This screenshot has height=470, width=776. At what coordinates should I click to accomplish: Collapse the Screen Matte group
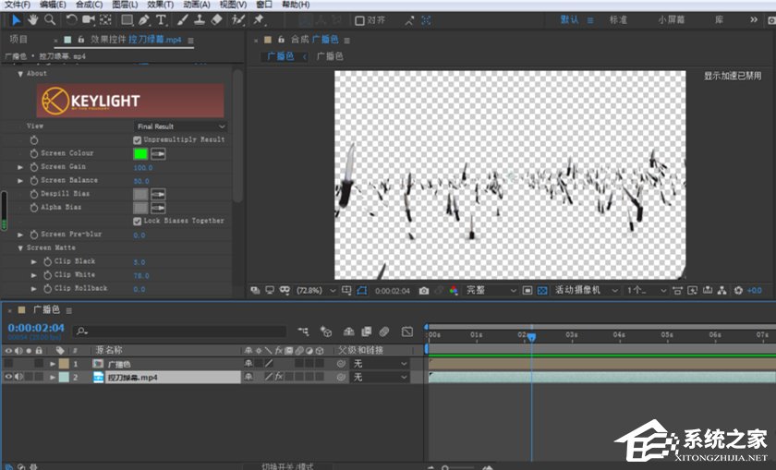pyautogui.click(x=21, y=247)
